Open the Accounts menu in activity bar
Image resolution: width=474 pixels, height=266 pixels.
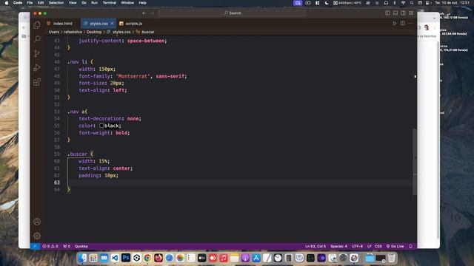(37, 222)
